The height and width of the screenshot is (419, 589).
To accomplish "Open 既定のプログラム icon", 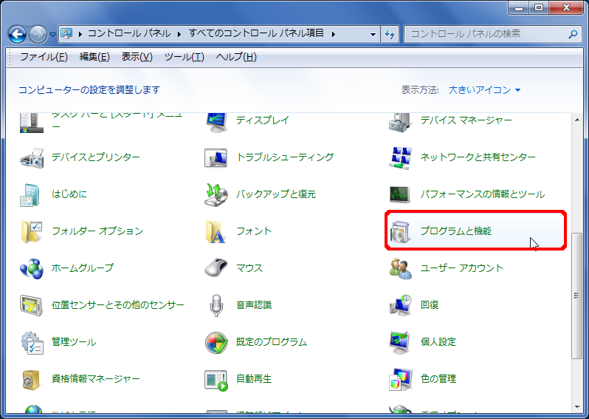I will (x=216, y=342).
